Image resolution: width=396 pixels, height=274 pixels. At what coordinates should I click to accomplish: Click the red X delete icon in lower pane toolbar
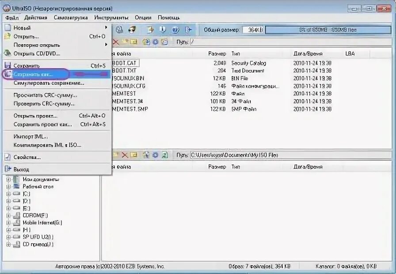125,155
